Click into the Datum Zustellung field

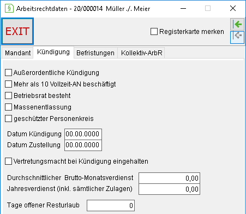pyautogui.click(x=83, y=146)
